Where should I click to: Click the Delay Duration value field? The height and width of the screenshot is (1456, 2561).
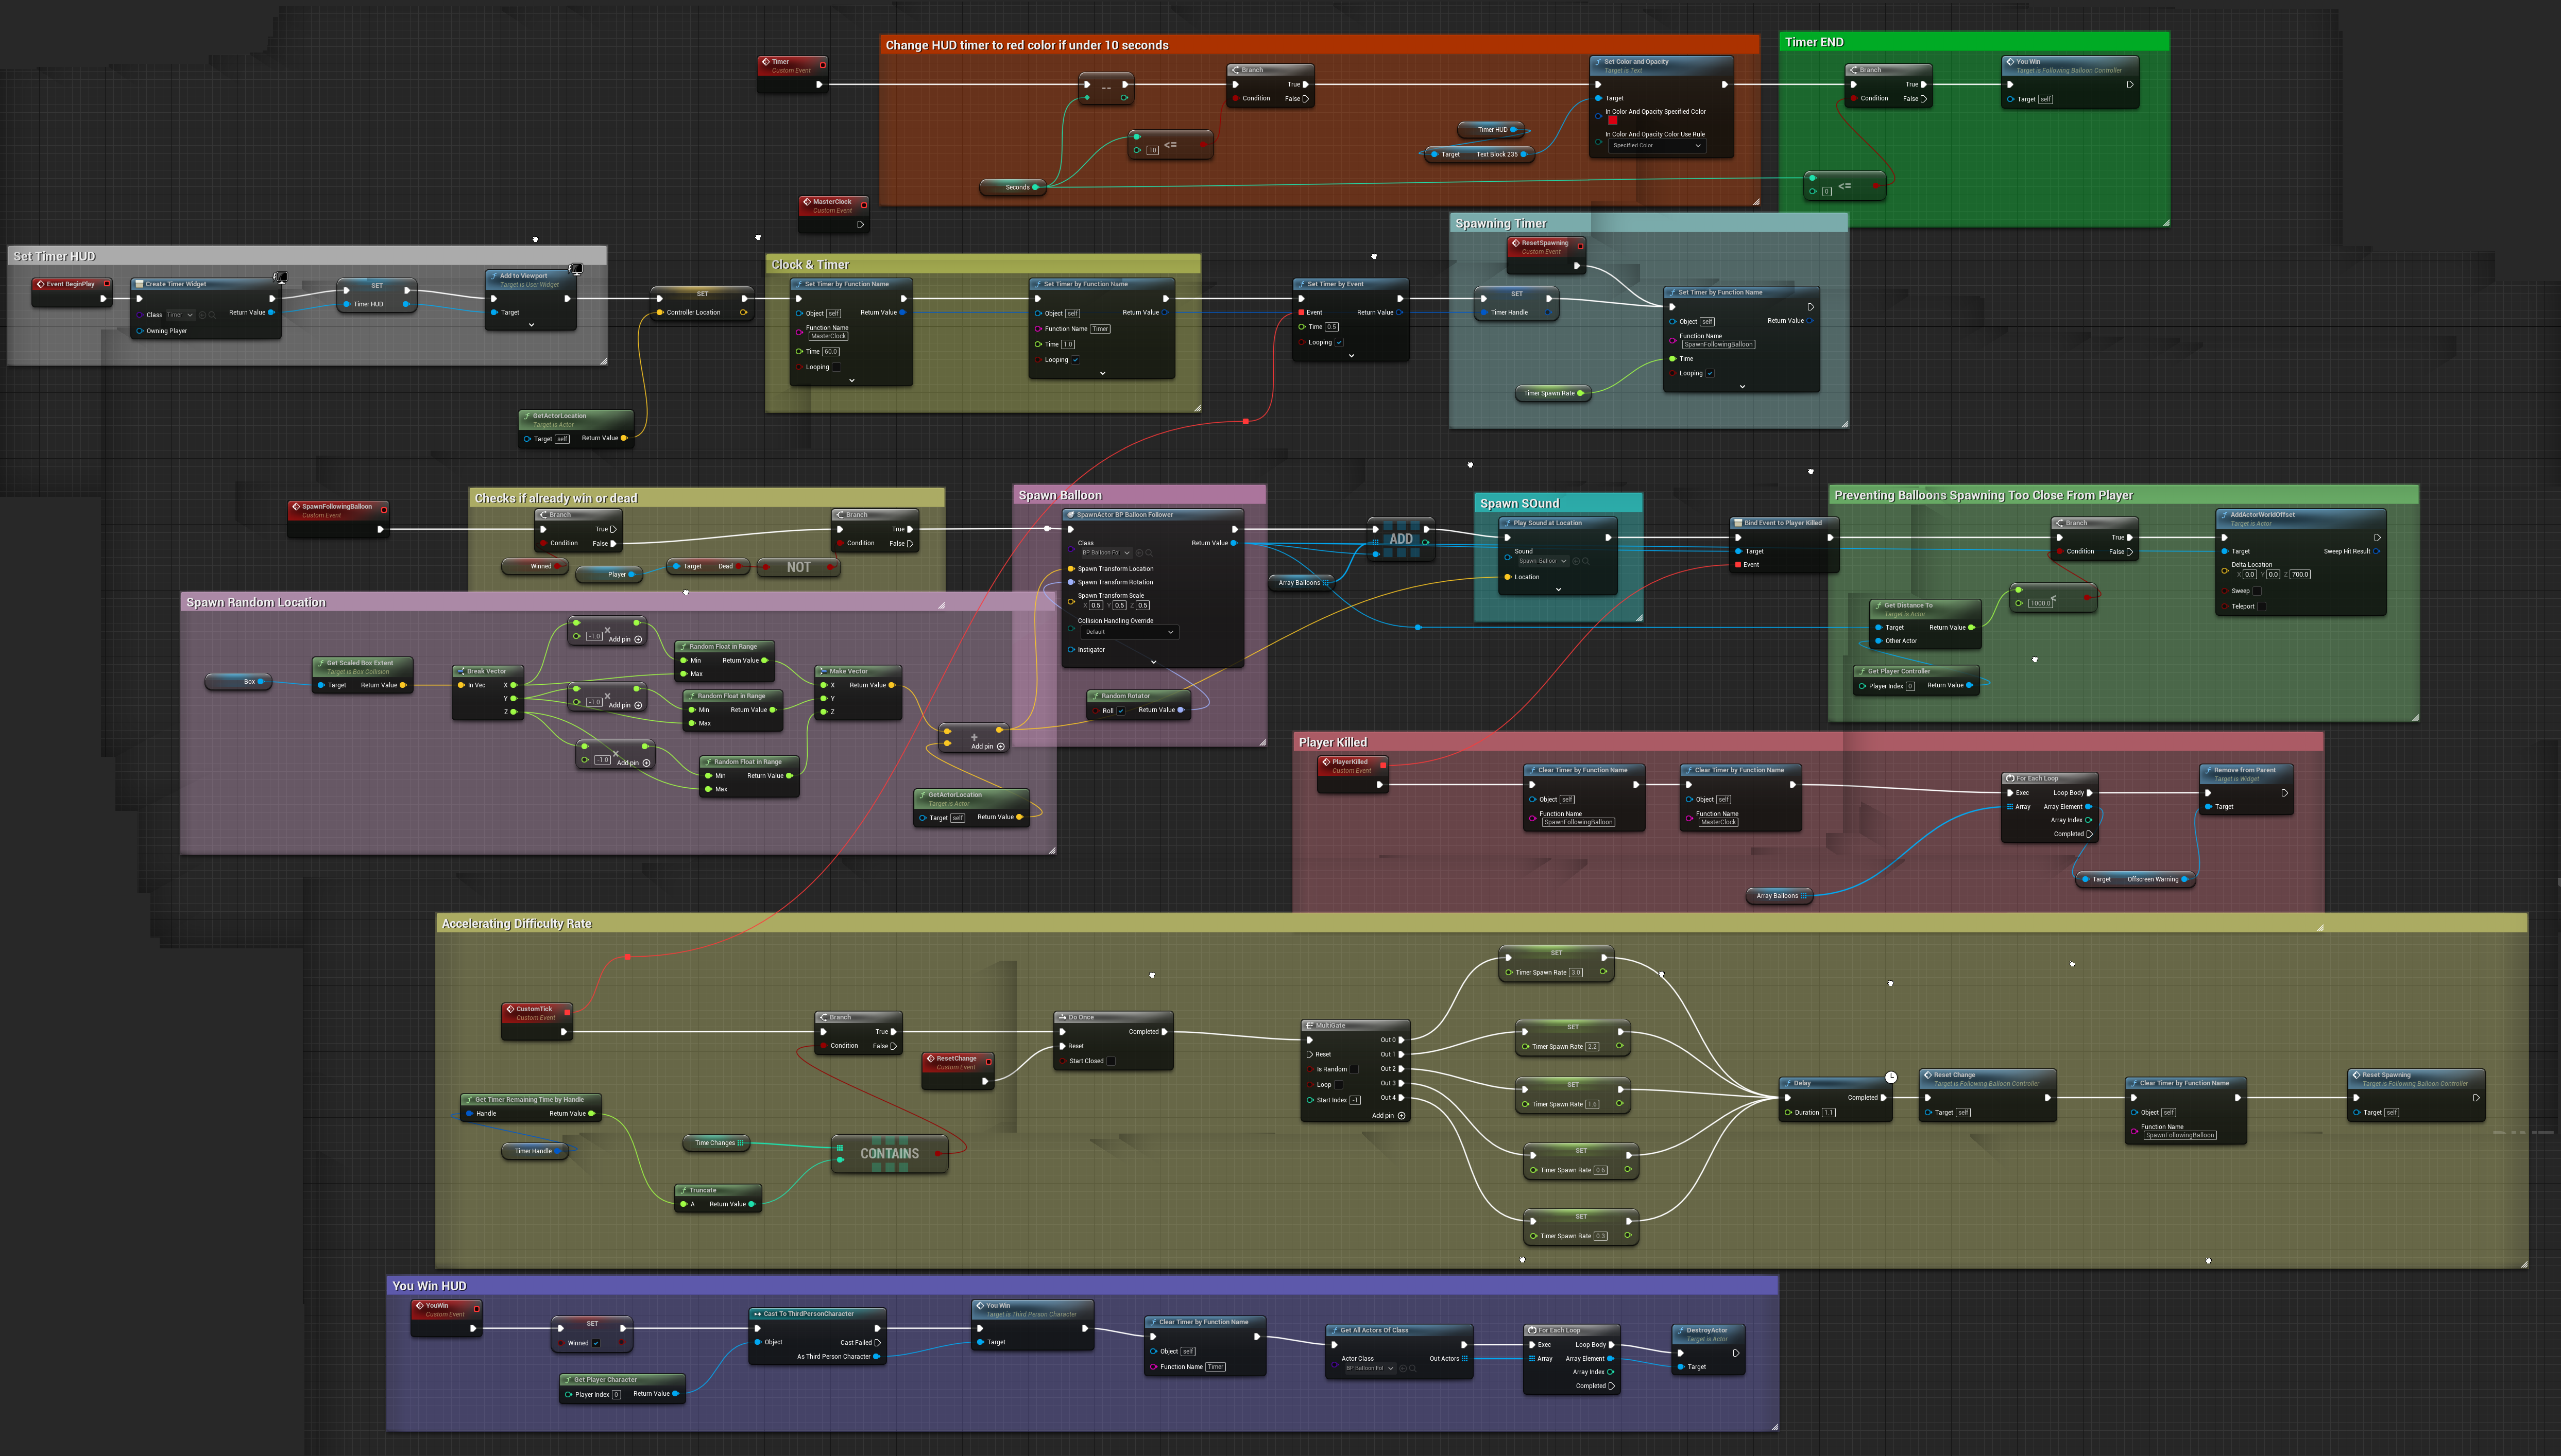[1829, 1112]
